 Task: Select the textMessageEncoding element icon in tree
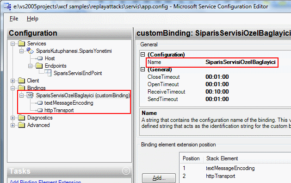coord(40,103)
